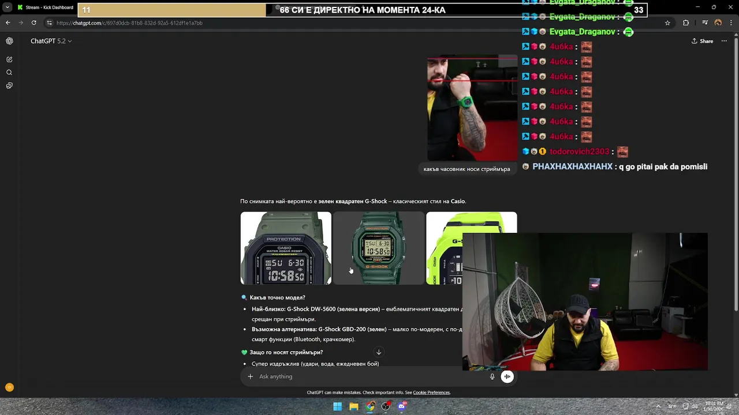Open Search chats magnifier icon
The height and width of the screenshot is (415, 739).
point(9,73)
